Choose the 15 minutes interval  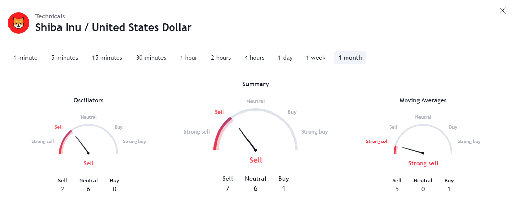pos(107,58)
